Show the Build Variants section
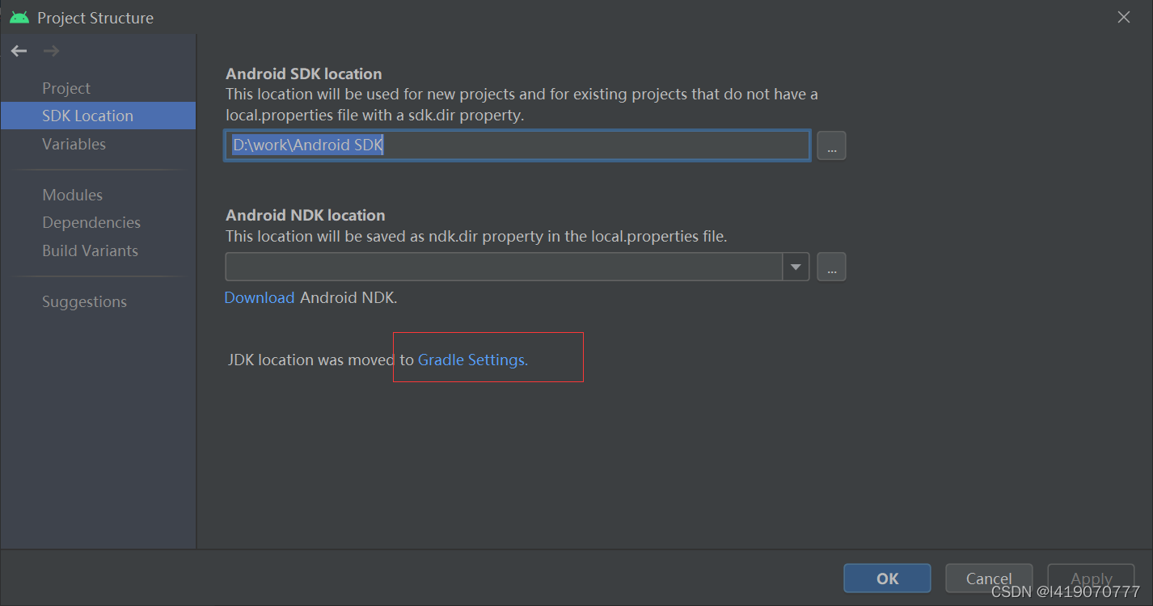 pyautogui.click(x=90, y=250)
